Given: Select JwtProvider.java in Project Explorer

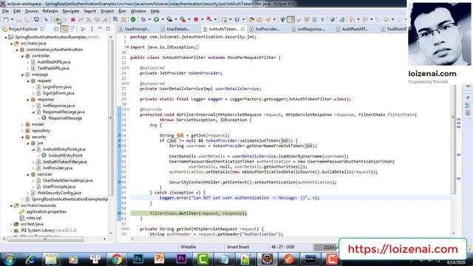Looking at the screenshot, I should 58,168.
